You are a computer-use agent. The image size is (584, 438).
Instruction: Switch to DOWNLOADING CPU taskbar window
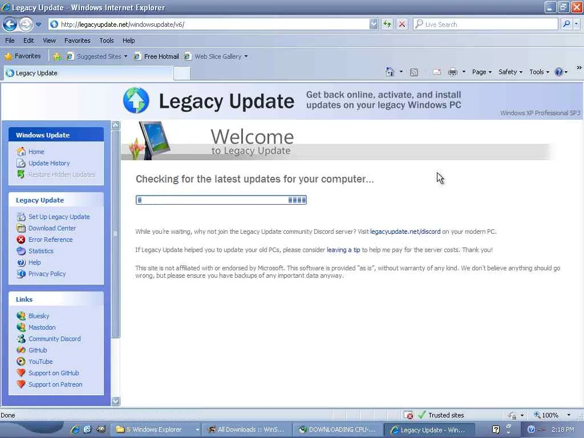point(338,429)
